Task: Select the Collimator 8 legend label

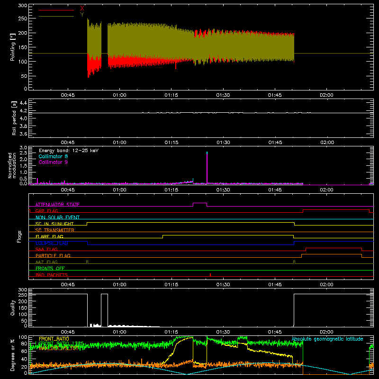Action: pyautogui.click(x=53, y=156)
